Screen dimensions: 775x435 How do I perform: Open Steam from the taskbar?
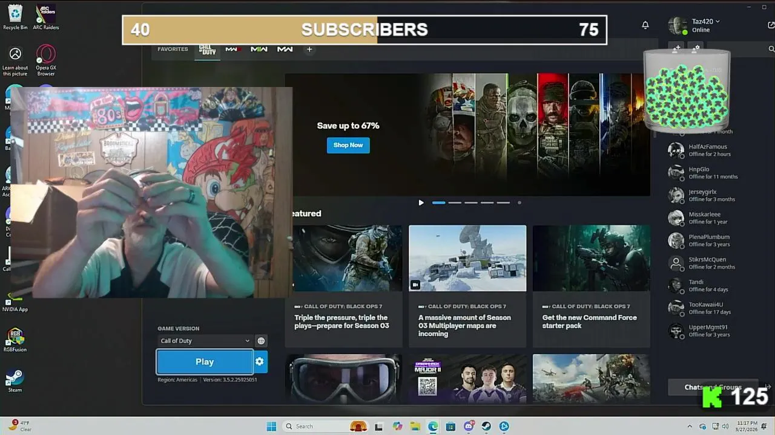486,426
